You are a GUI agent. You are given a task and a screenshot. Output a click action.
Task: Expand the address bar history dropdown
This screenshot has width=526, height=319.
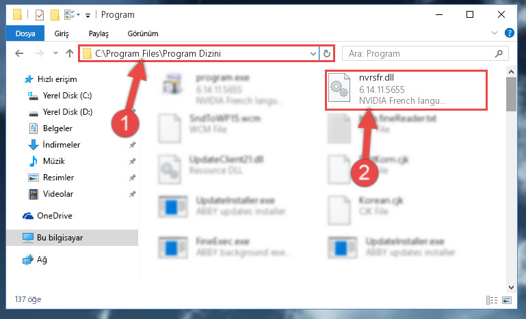click(x=313, y=53)
